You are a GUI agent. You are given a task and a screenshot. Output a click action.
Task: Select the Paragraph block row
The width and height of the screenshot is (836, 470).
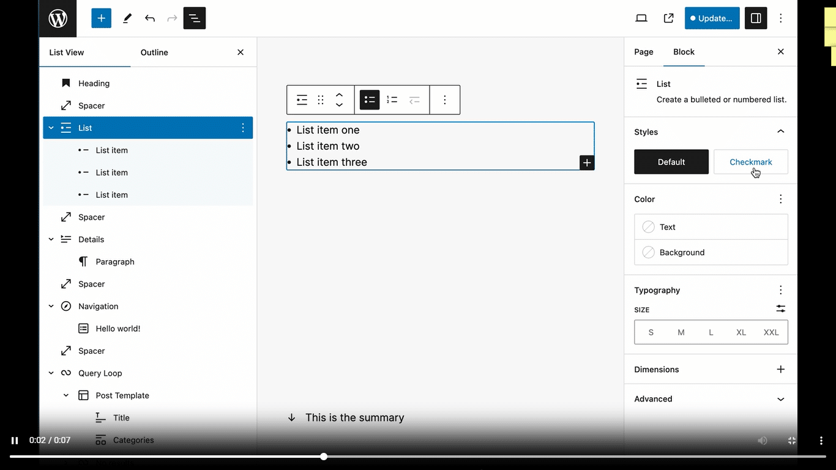point(147,261)
